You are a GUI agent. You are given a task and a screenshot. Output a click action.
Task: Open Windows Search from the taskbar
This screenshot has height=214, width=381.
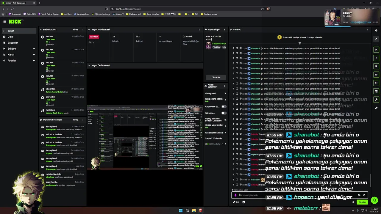coord(187,210)
